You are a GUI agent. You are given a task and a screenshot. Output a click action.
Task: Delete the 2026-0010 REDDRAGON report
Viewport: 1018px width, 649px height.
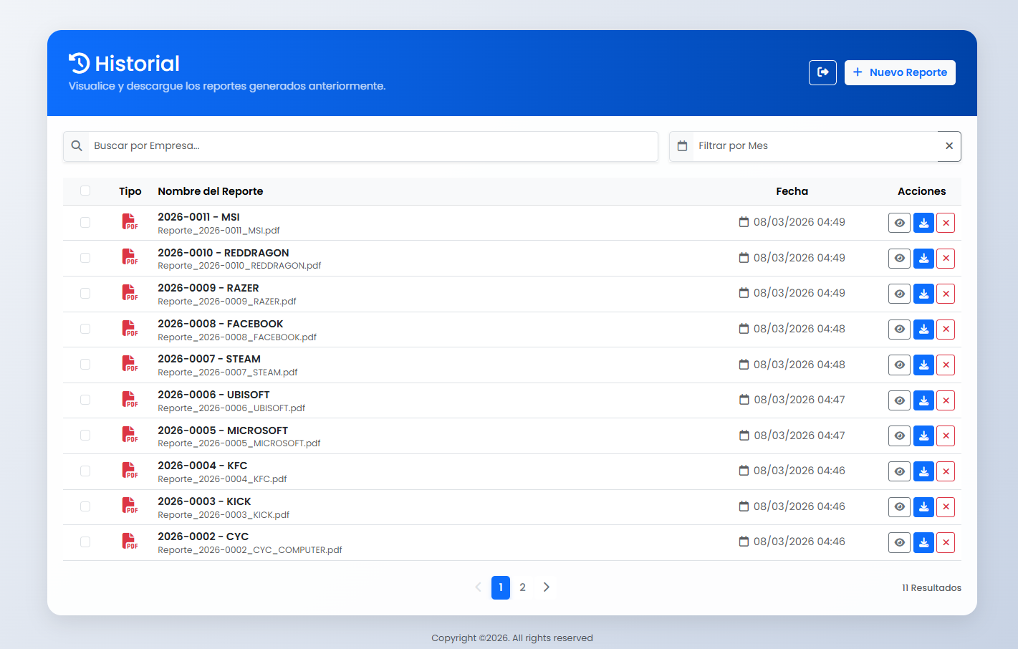point(946,259)
